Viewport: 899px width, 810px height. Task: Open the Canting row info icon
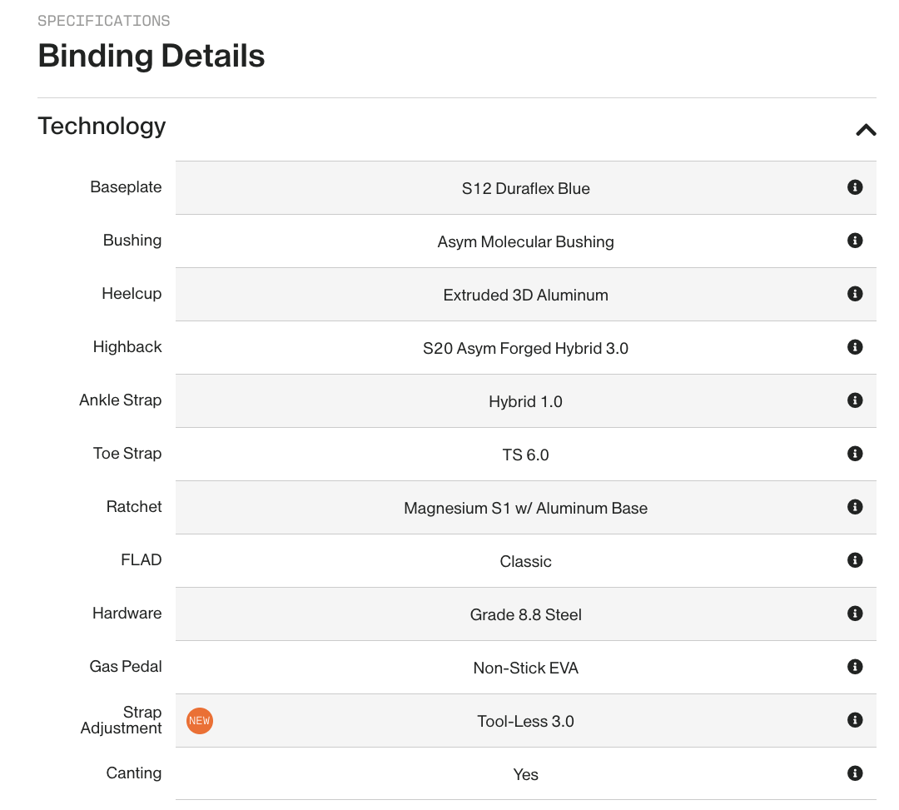(854, 773)
